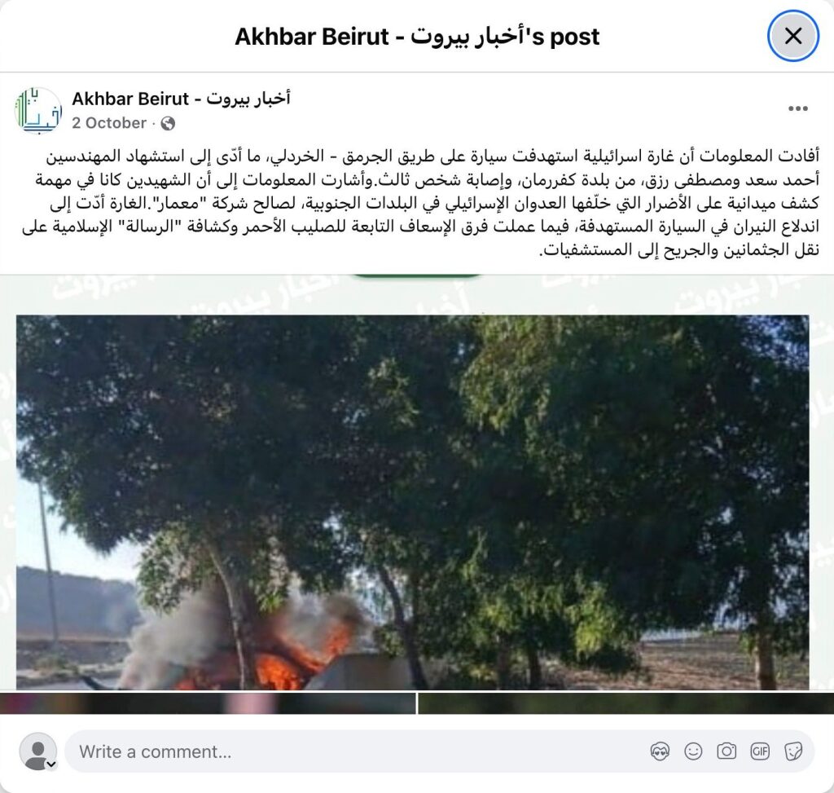Open the sticker picker icon
Screen dimensions: 834x793
(x=793, y=751)
